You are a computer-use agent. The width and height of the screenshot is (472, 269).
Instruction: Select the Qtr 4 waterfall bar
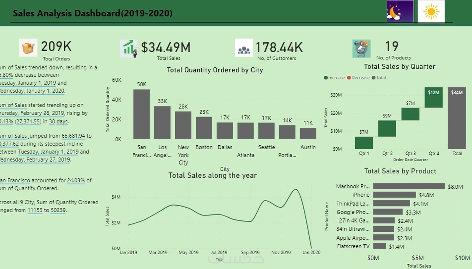(433, 97)
